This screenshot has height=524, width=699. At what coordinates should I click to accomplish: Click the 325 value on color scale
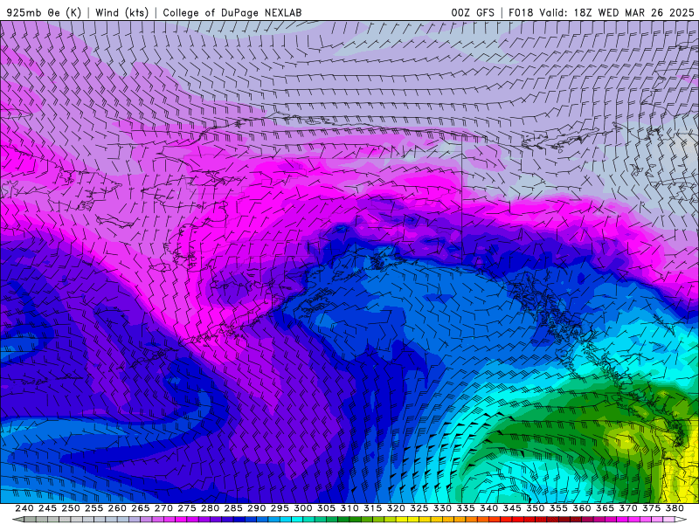pos(419,508)
